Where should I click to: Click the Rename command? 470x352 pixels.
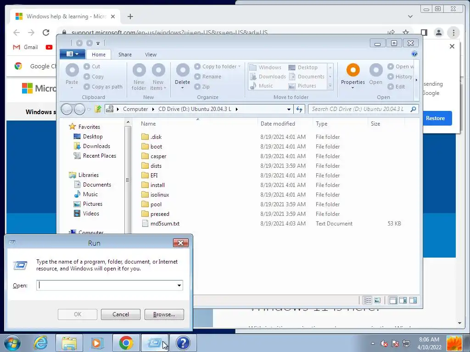[x=208, y=77]
